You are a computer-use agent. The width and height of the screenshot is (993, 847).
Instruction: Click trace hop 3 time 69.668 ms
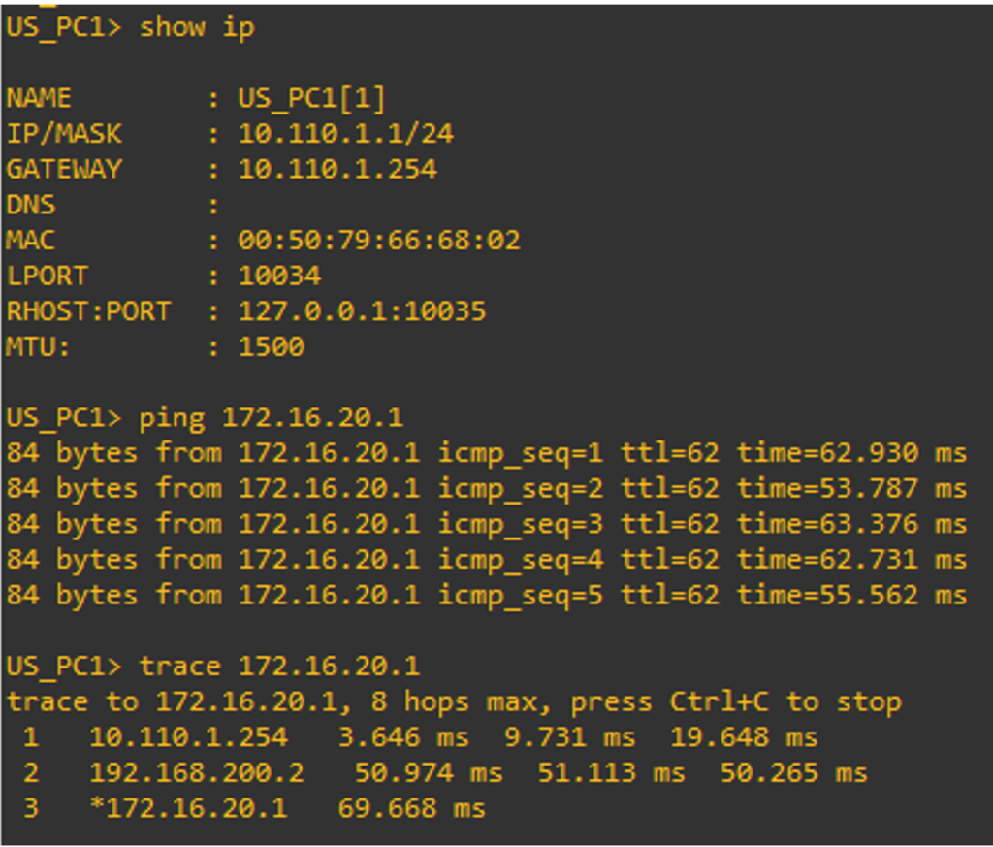click(x=411, y=808)
